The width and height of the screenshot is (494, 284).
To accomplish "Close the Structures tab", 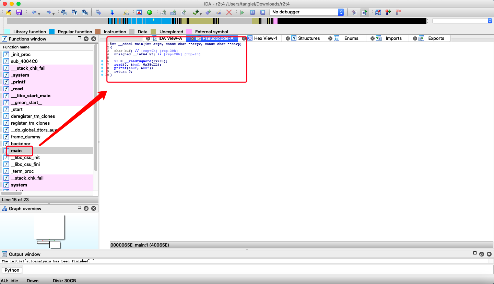I will point(288,38).
